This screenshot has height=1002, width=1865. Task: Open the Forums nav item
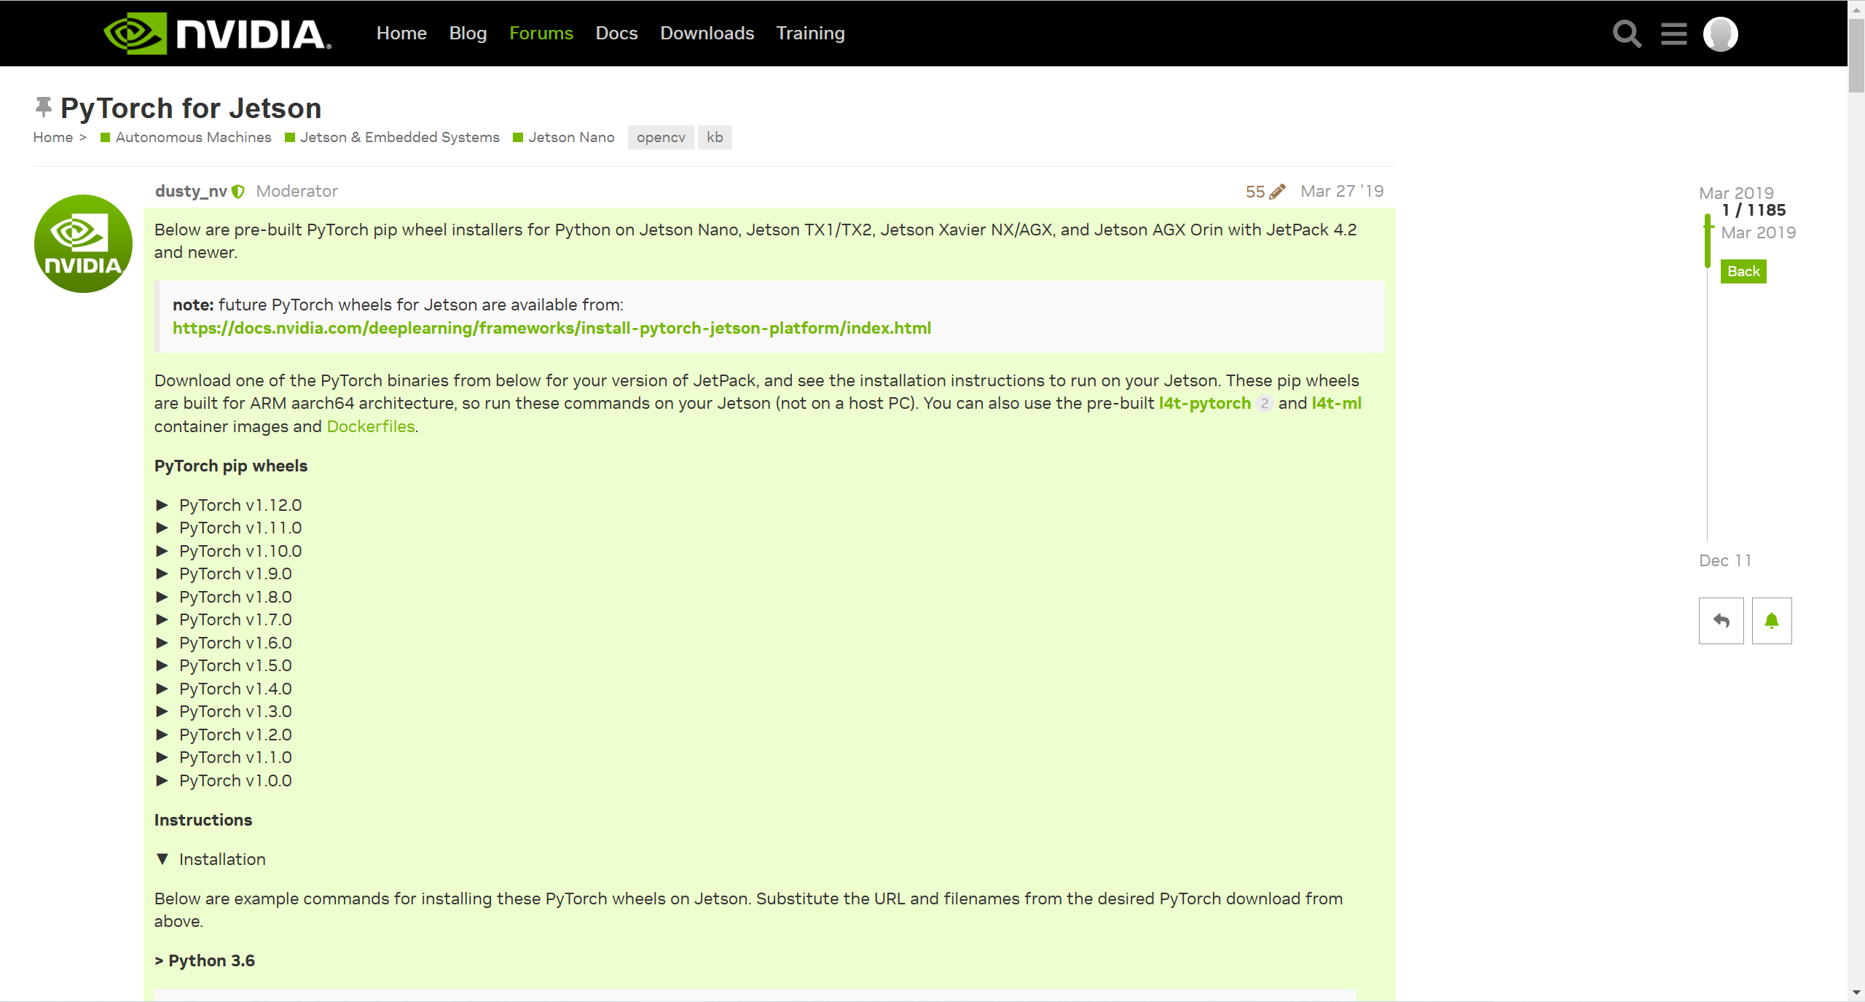[541, 34]
